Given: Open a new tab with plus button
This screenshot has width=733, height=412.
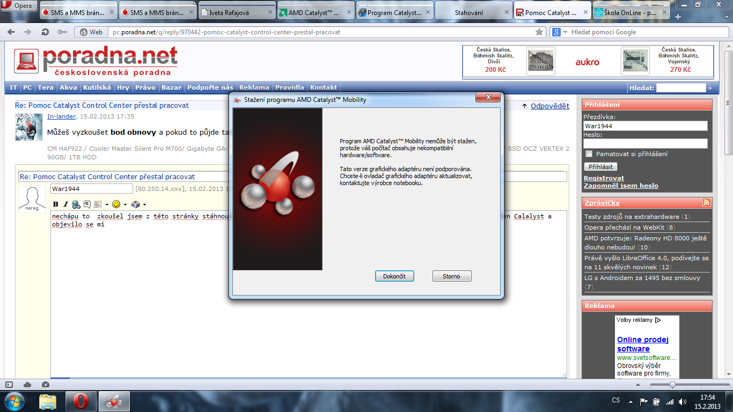Looking at the screenshot, I should pos(678,17).
